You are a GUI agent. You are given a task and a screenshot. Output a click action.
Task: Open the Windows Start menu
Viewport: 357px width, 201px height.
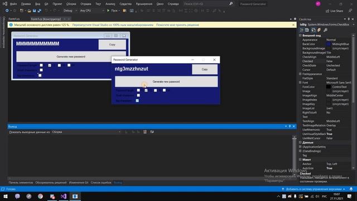click(6, 196)
